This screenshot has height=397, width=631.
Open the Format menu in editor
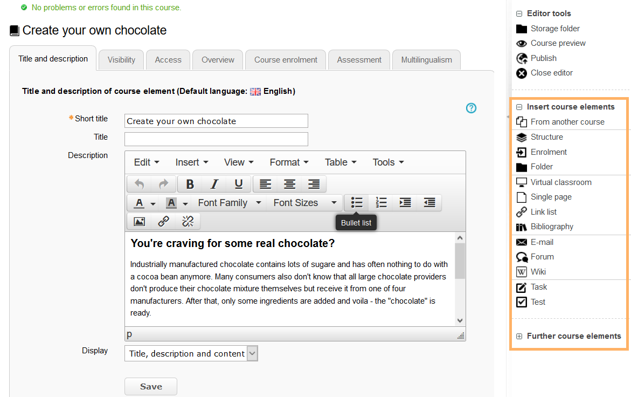[289, 162]
